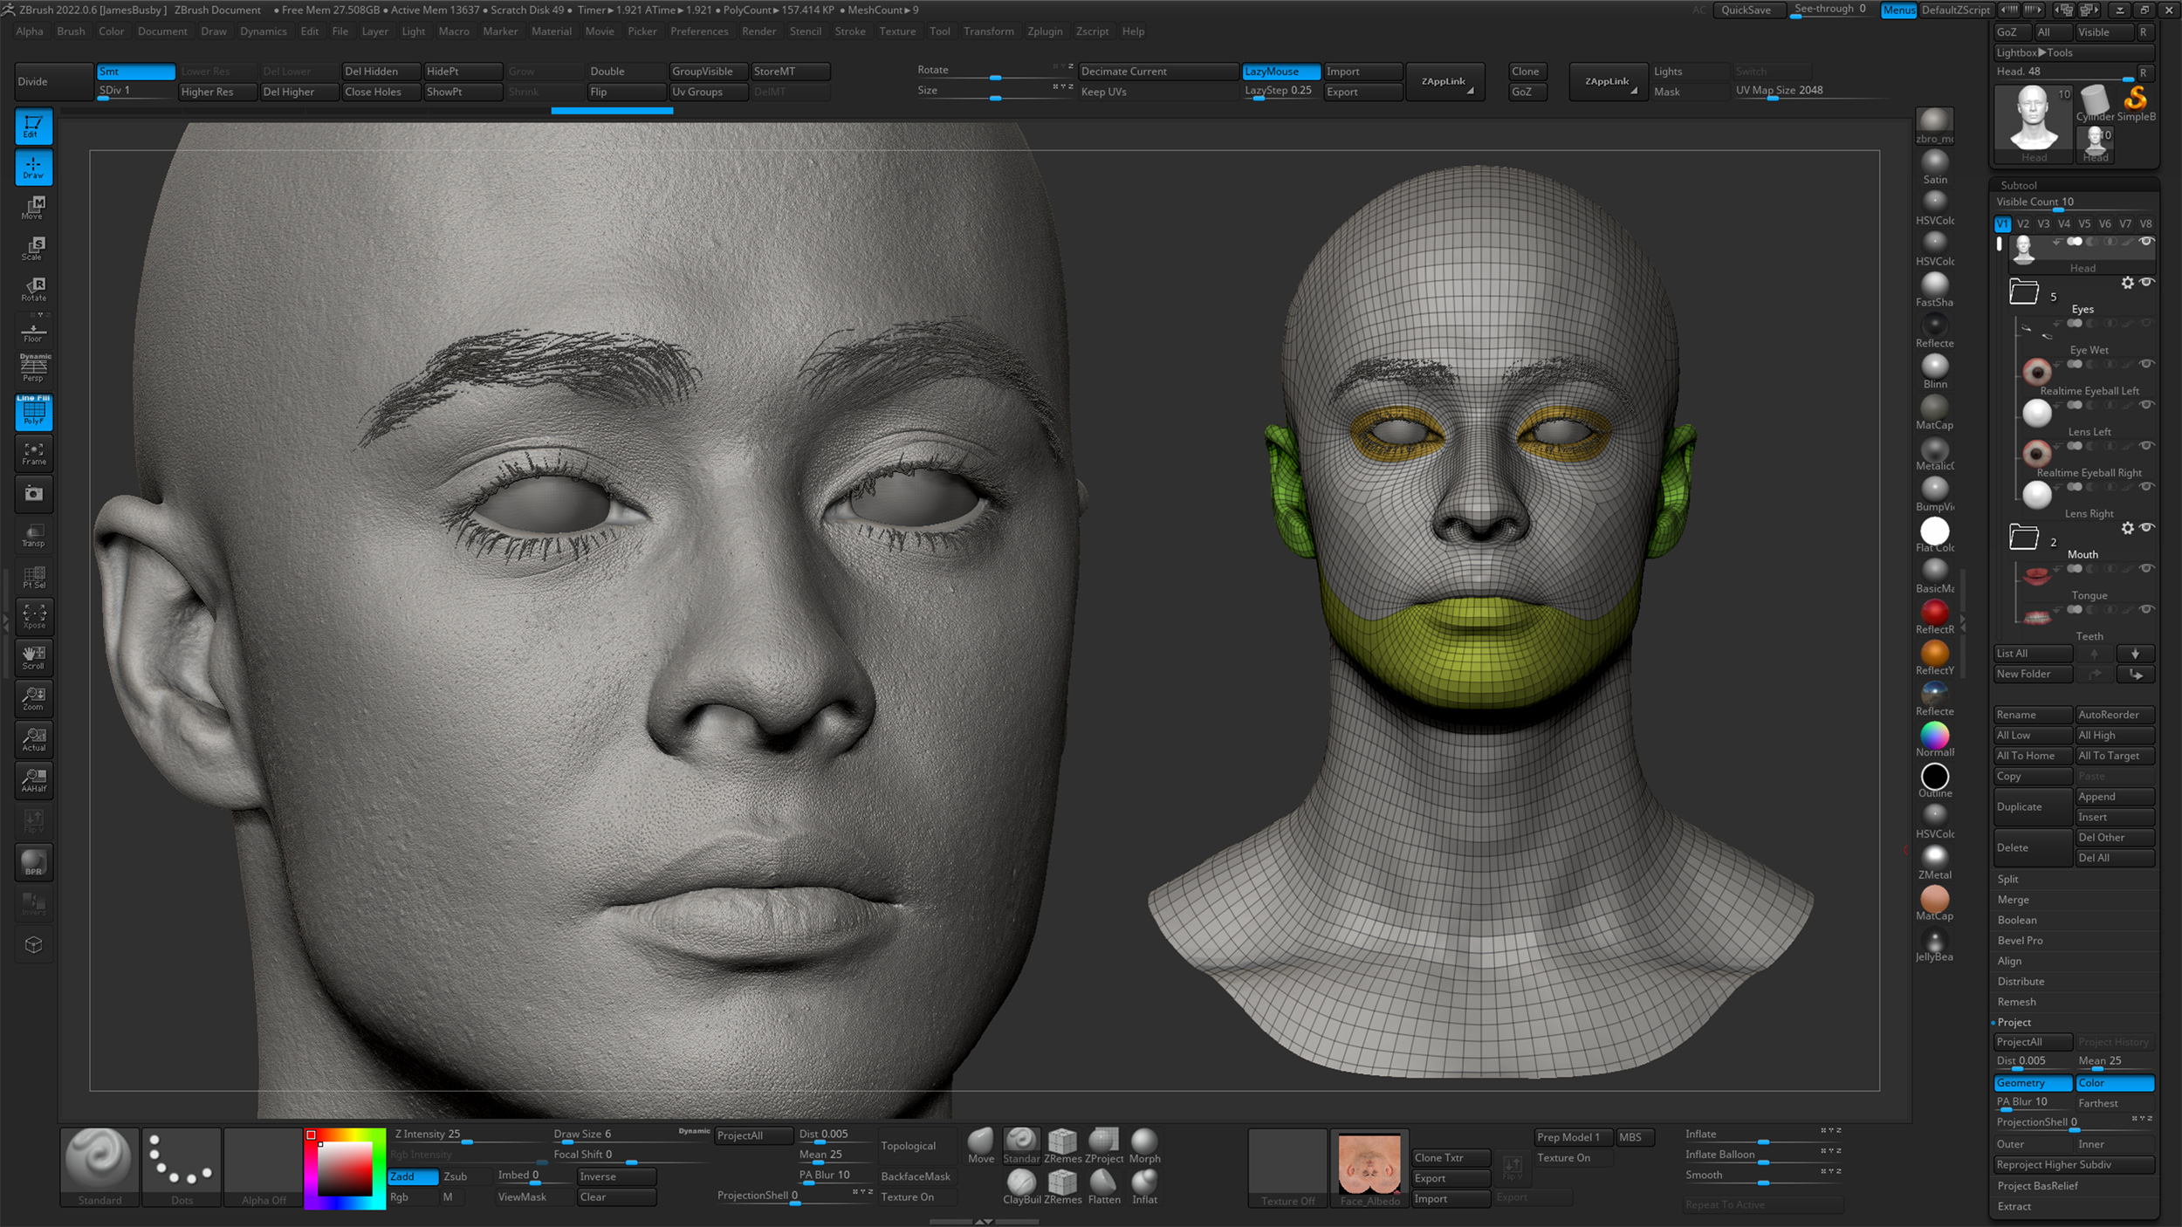Collapse the Mouth subtool folder

click(2023, 537)
